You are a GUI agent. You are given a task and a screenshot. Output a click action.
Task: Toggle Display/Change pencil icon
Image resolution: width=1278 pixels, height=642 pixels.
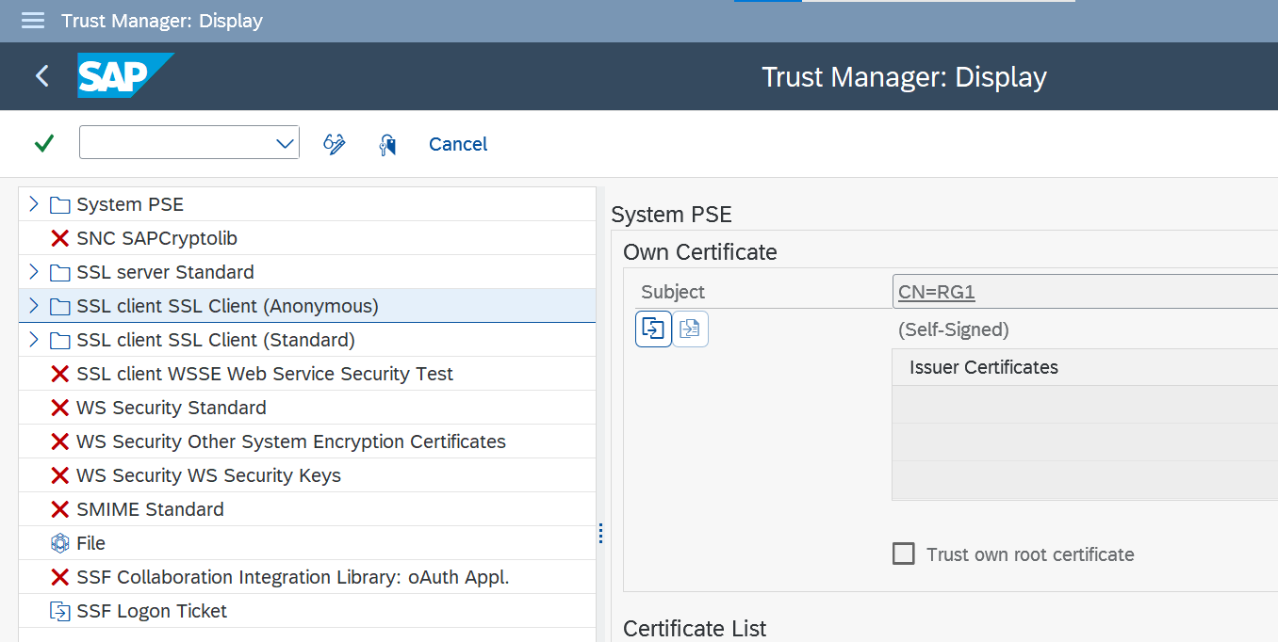[x=334, y=144]
